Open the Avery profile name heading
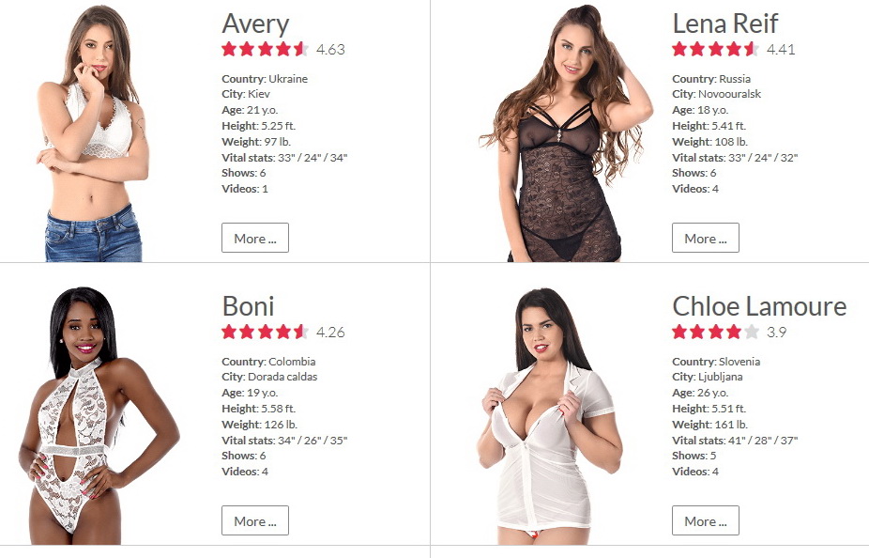 [255, 23]
